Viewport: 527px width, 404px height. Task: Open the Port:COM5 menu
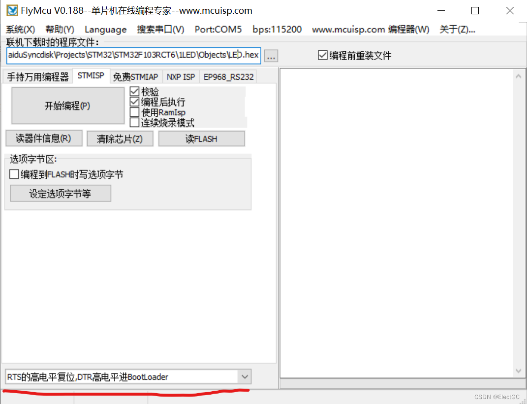click(218, 29)
